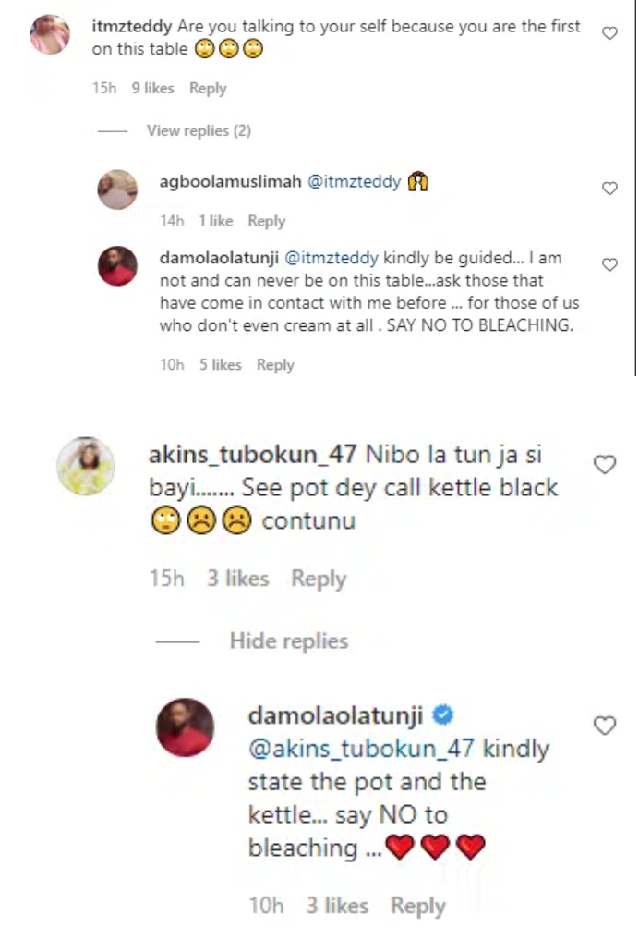Viewport: 639px width, 940px height.
Task: Reply to akins_tubokun_47's comment
Action: (319, 579)
